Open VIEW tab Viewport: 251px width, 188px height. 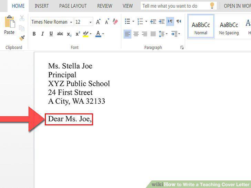pyautogui.click(x=128, y=6)
